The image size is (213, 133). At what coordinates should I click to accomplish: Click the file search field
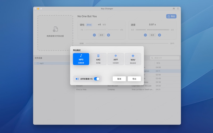(165, 58)
